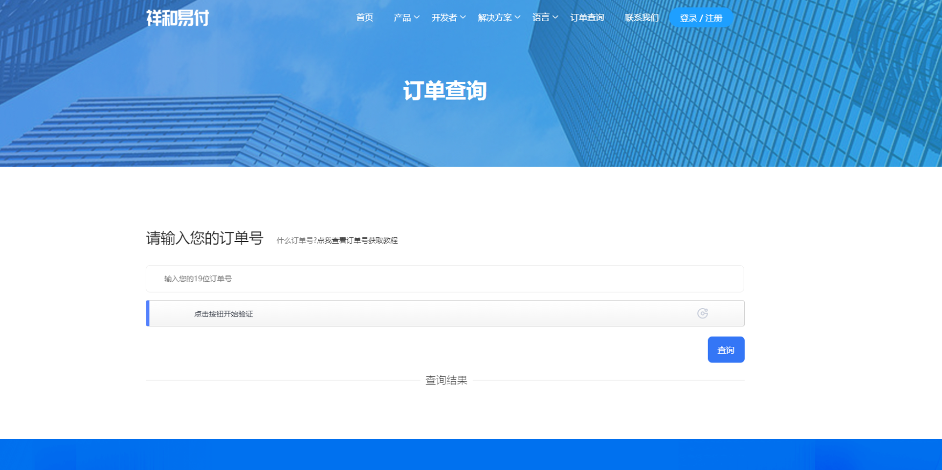Expand the 产品 dropdown menu
942x470 pixels.
tap(406, 18)
